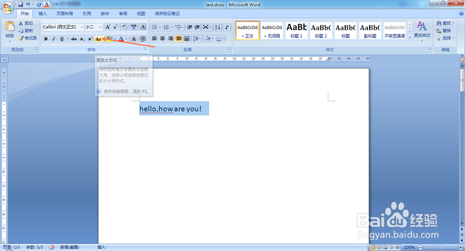Click the zoom slider handle
The width and height of the screenshot is (465, 251).
(441, 247)
